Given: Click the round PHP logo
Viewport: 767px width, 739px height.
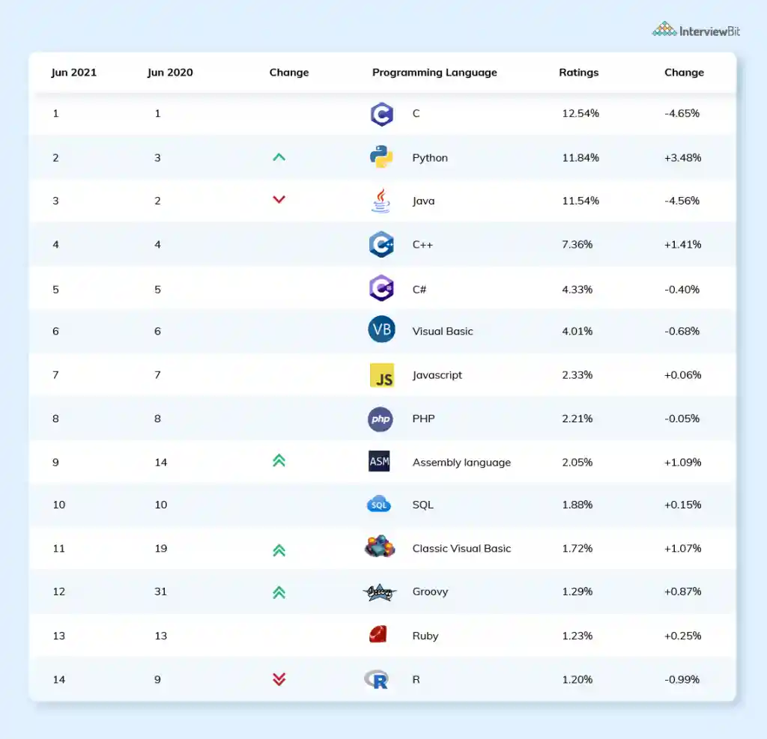Looking at the screenshot, I should tap(381, 419).
